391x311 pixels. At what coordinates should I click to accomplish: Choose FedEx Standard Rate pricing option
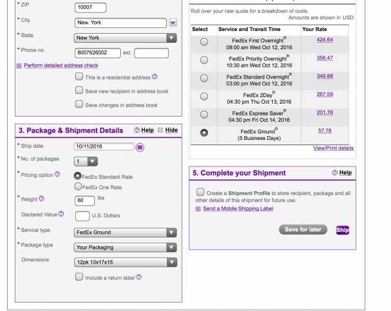click(78, 176)
